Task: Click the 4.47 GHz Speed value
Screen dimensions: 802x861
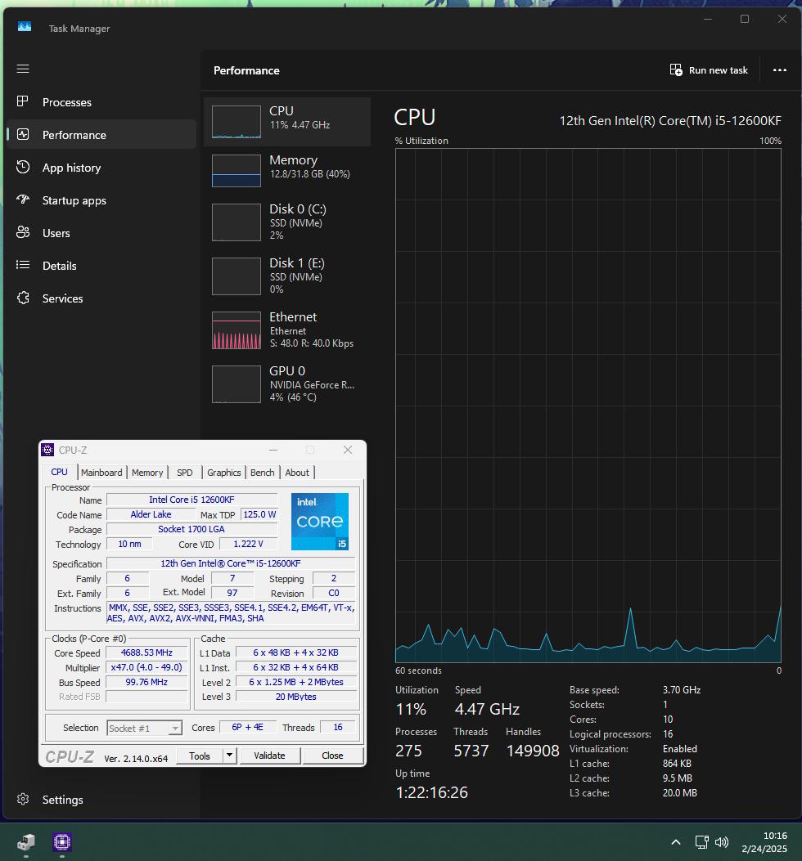Action: coord(487,709)
